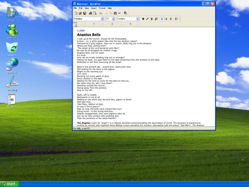Open the font Color palette button

point(156,19)
